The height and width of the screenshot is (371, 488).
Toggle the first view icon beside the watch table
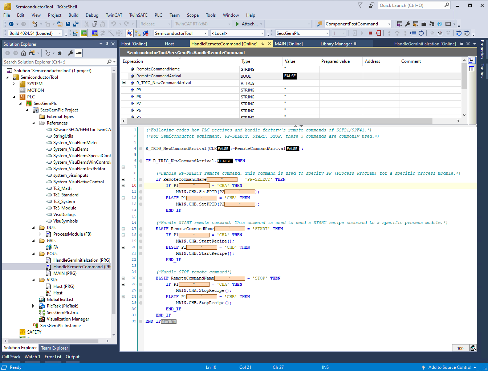[x=472, y=60]
